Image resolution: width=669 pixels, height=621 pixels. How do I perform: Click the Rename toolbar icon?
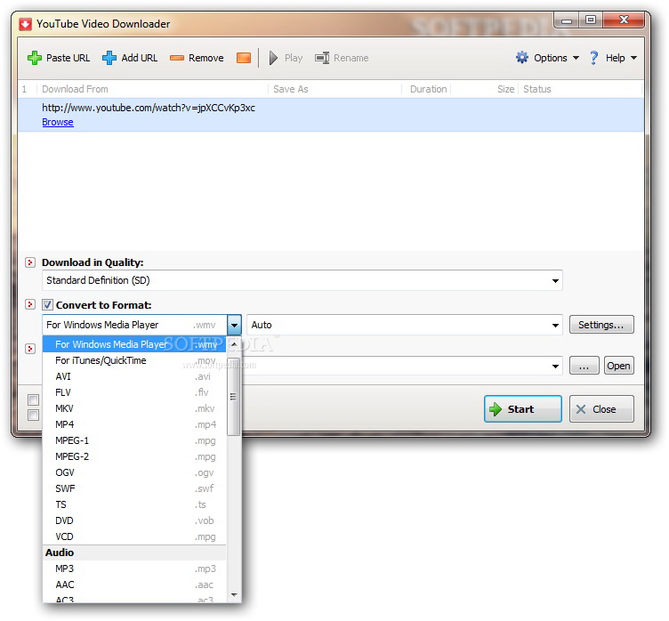(x=322, y=58)
